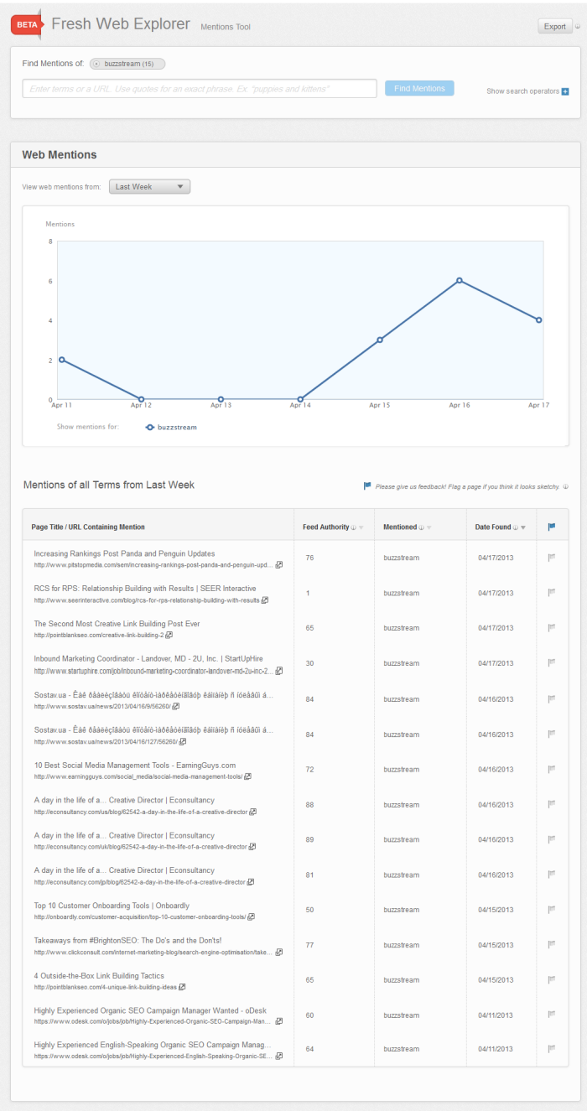Flag the Increasing Rankings Post Panda row
Viewport: 587px width, 1111px height.
552,558
